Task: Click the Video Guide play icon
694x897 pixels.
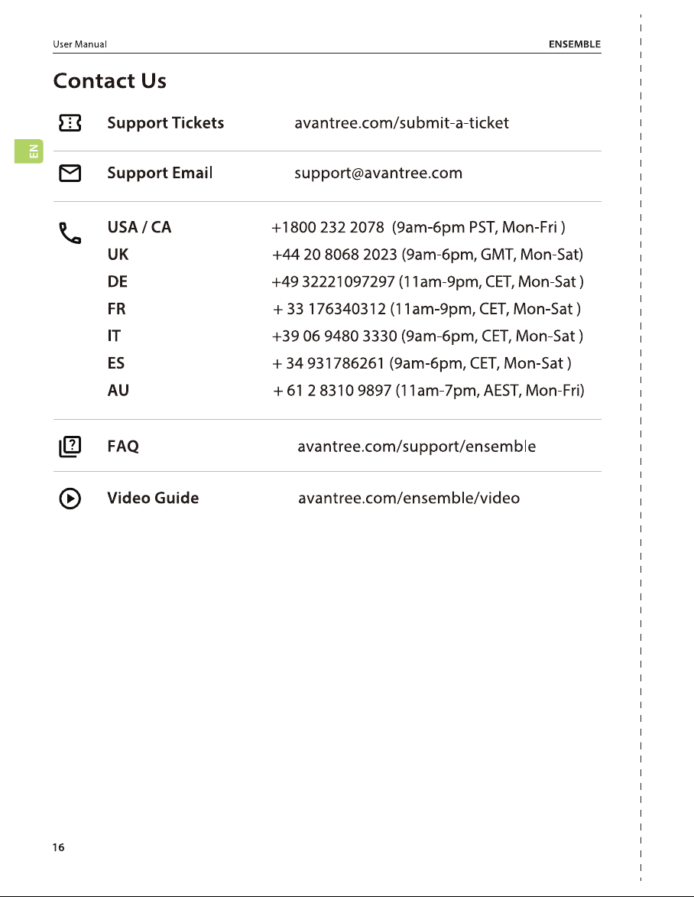Action: tap(70, 499)
